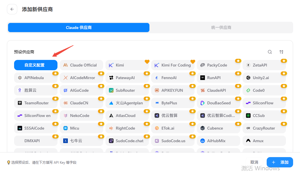Click the RunAPI logo icon

click(202, 78)
